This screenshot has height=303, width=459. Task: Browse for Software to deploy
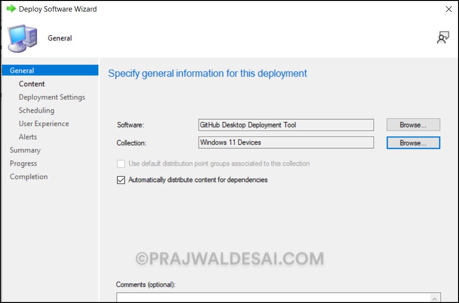(x=413, y=125)
